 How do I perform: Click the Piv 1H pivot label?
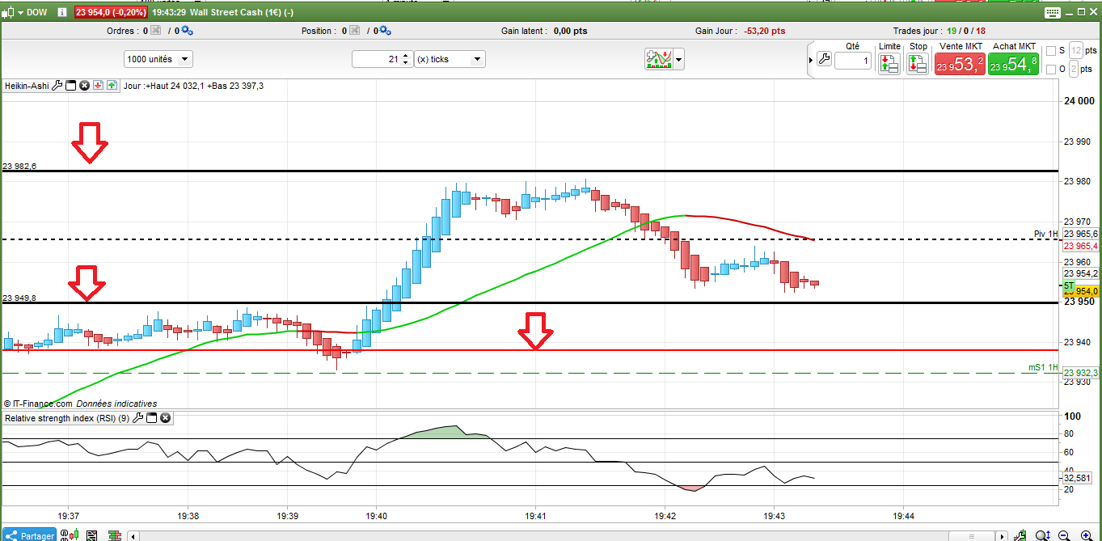[x=1045, y=234]
